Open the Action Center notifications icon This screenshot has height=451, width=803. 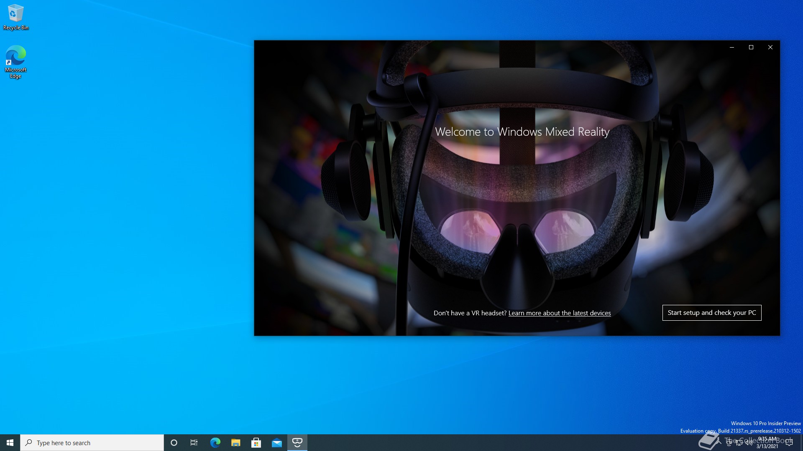789,443
